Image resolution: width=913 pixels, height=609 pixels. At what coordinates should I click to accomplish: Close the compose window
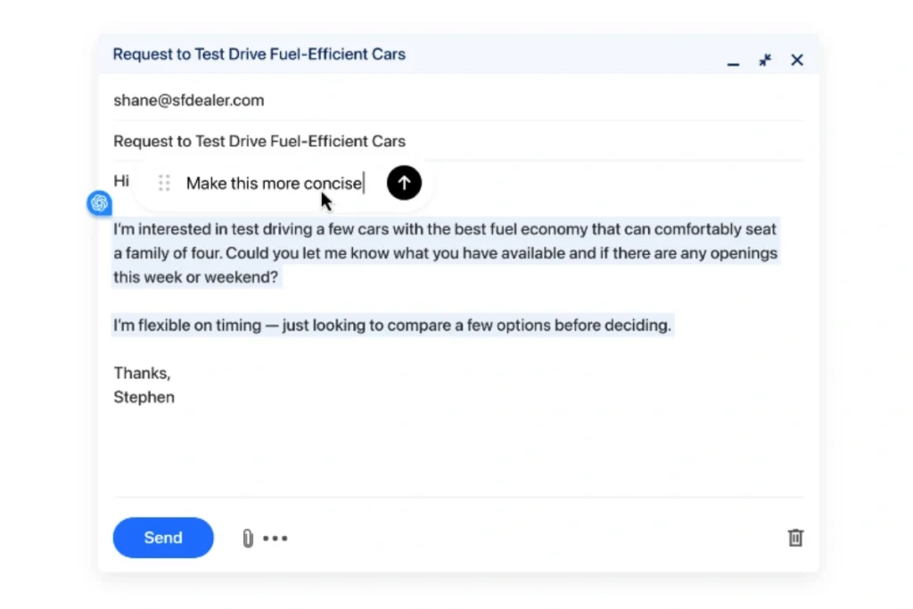point(797,60)
